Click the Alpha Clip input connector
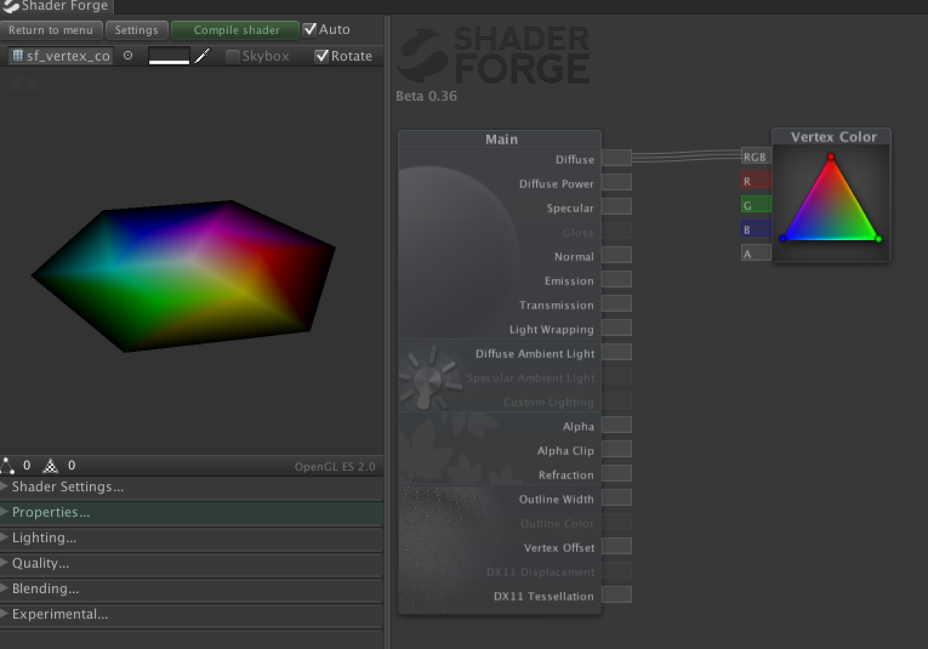Viewport: 928px width, 649px height. click(617, 449)
